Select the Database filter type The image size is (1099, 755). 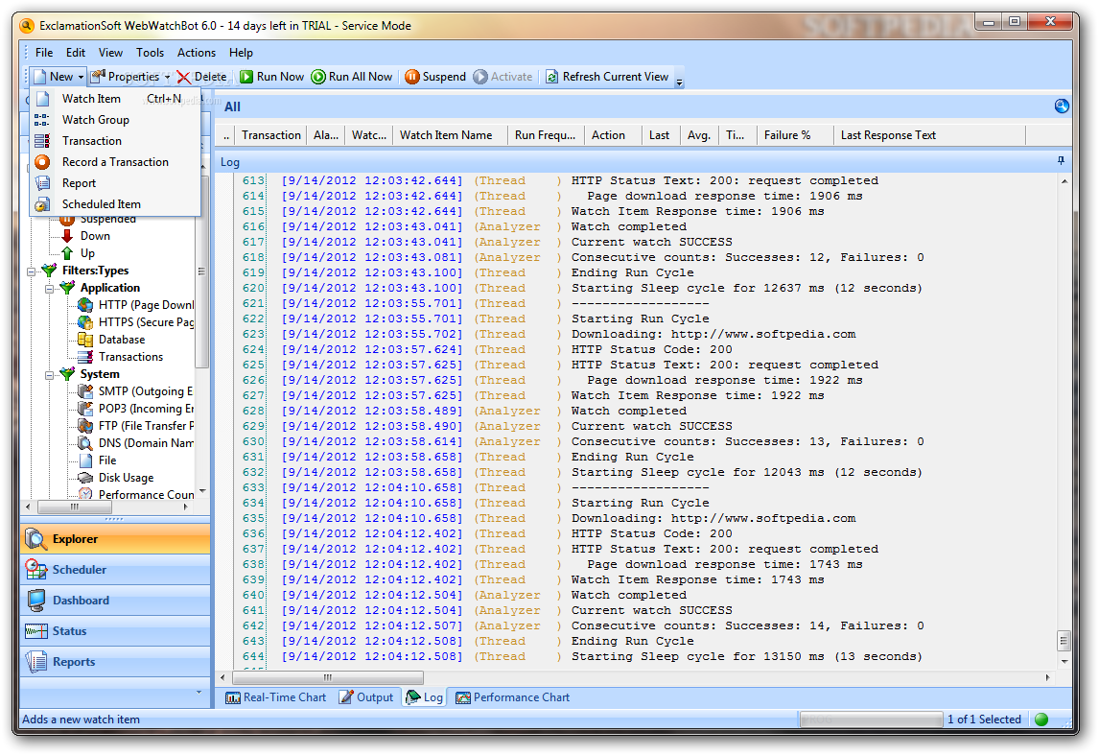(121, 340)
